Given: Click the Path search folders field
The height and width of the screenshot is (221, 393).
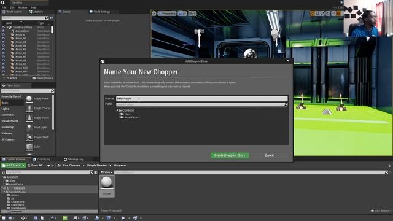Looking at the screenshot, I should [202, 104].
